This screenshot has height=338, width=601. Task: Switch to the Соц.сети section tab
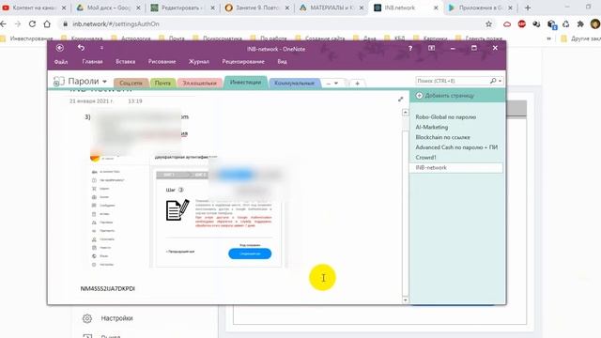[x=131, y=83]
